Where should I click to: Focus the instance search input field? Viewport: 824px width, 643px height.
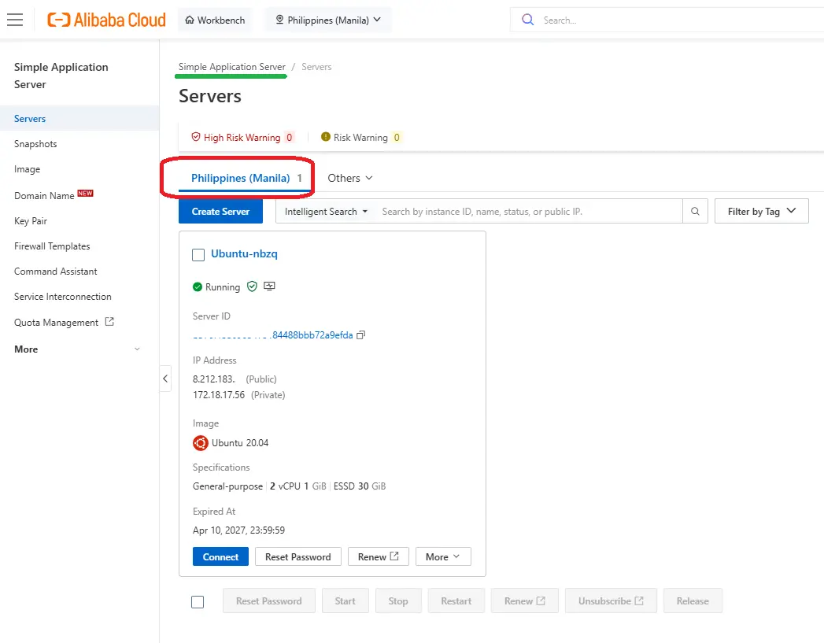[528, 211]
